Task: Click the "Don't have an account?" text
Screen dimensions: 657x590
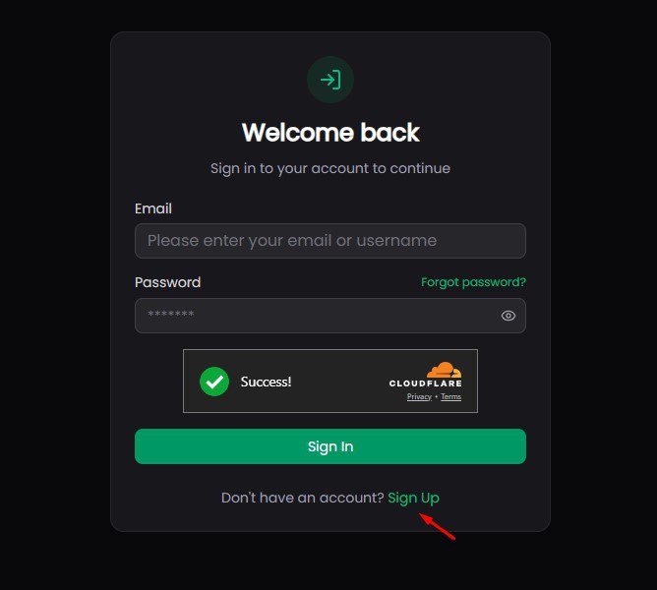Action: coord(302,498)
